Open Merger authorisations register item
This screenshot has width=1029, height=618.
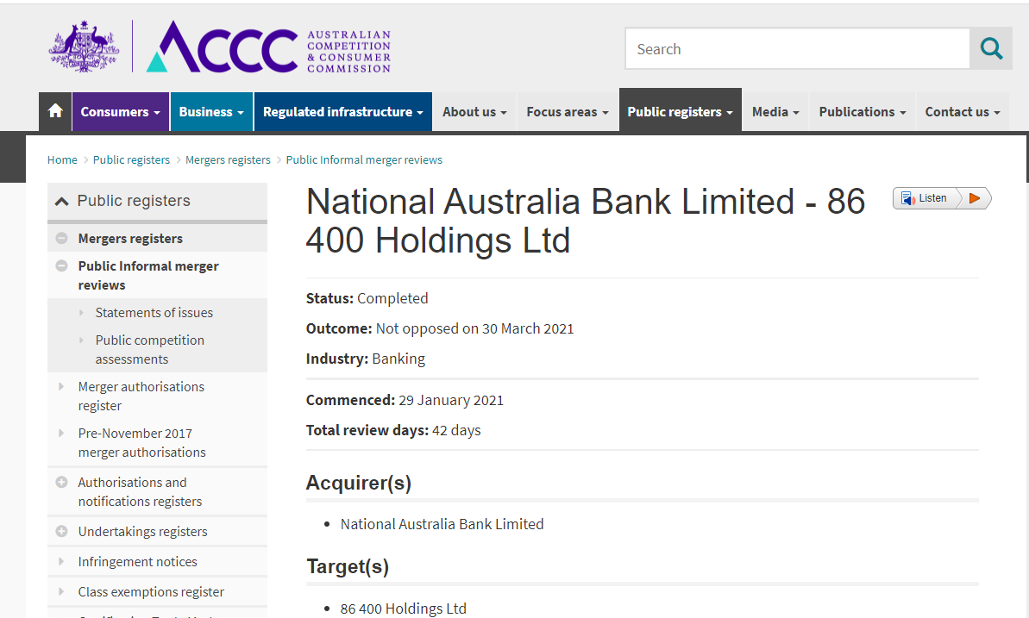141,396
